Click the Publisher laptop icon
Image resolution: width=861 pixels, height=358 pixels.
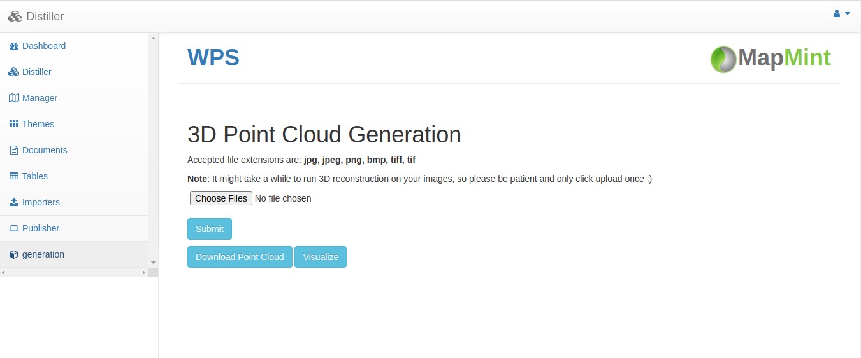(14, 229)
